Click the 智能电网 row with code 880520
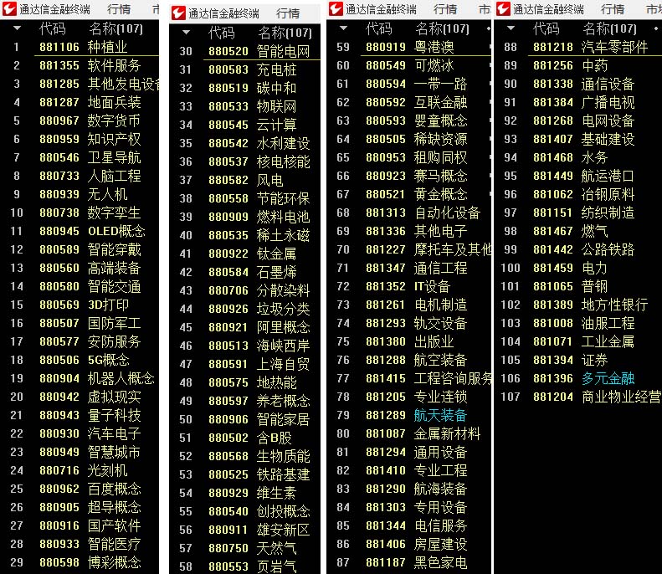This screenshot has height=574, width=662. [x=283, y=52]
